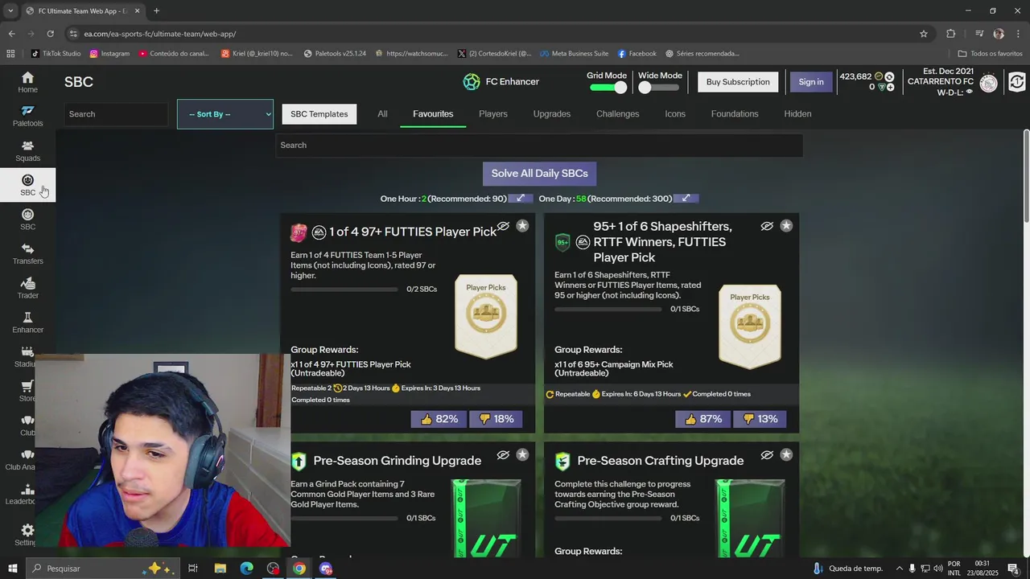Screen dimensions: 1030x579
Task: Downvote 97+ FUTTIES pick with 18% thumbs down
Action: pos(495,419)
